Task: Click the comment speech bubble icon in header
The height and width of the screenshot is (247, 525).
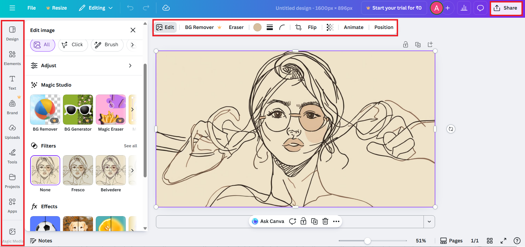Action: point(480,8)
